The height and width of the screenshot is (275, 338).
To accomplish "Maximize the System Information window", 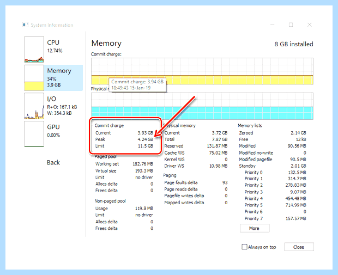I will tap(291, 25).
